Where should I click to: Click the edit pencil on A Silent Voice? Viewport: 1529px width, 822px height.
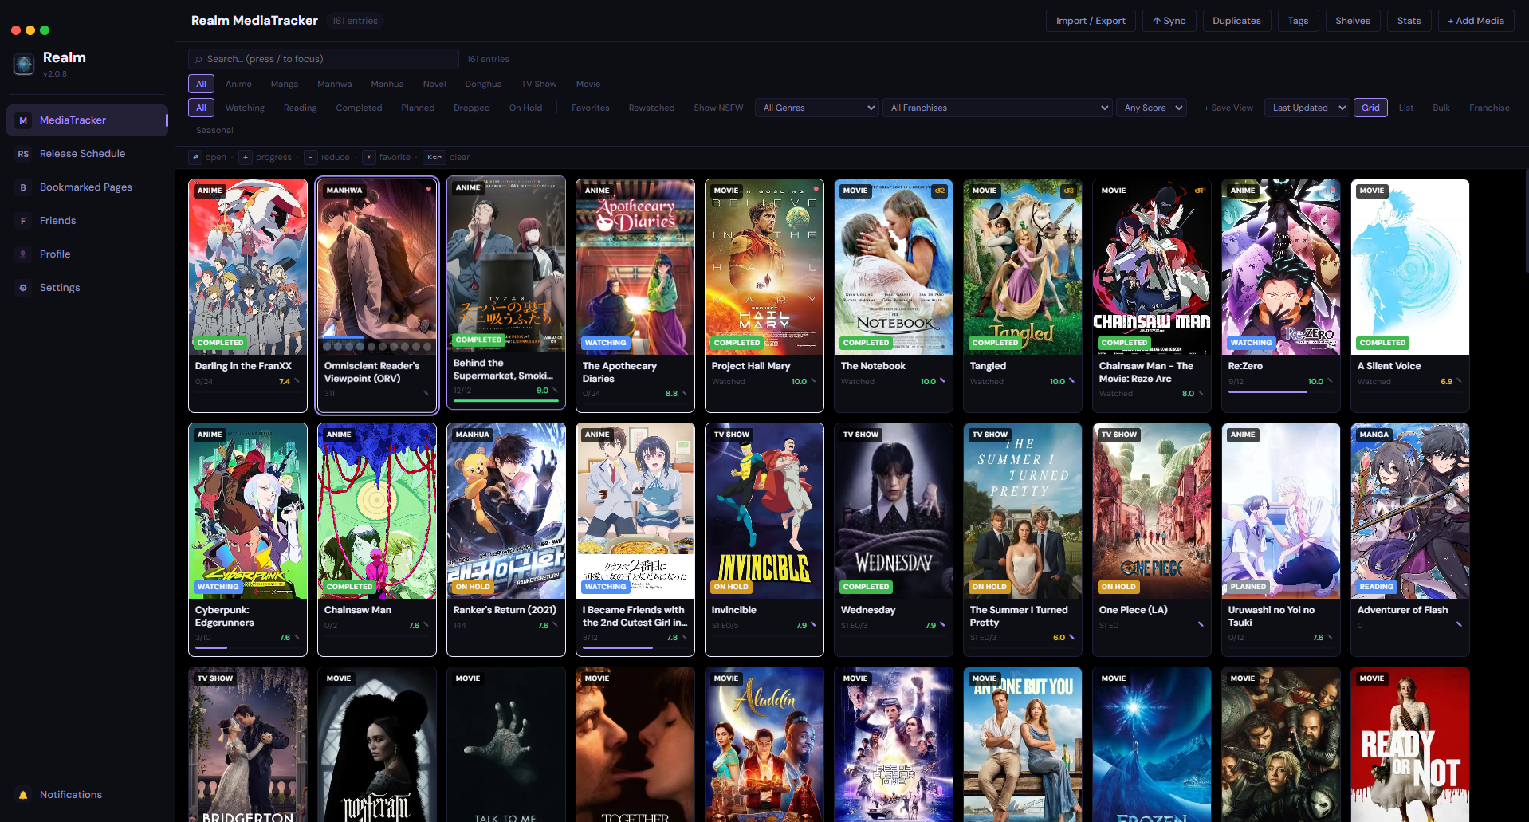click(x=1460, y=381)
